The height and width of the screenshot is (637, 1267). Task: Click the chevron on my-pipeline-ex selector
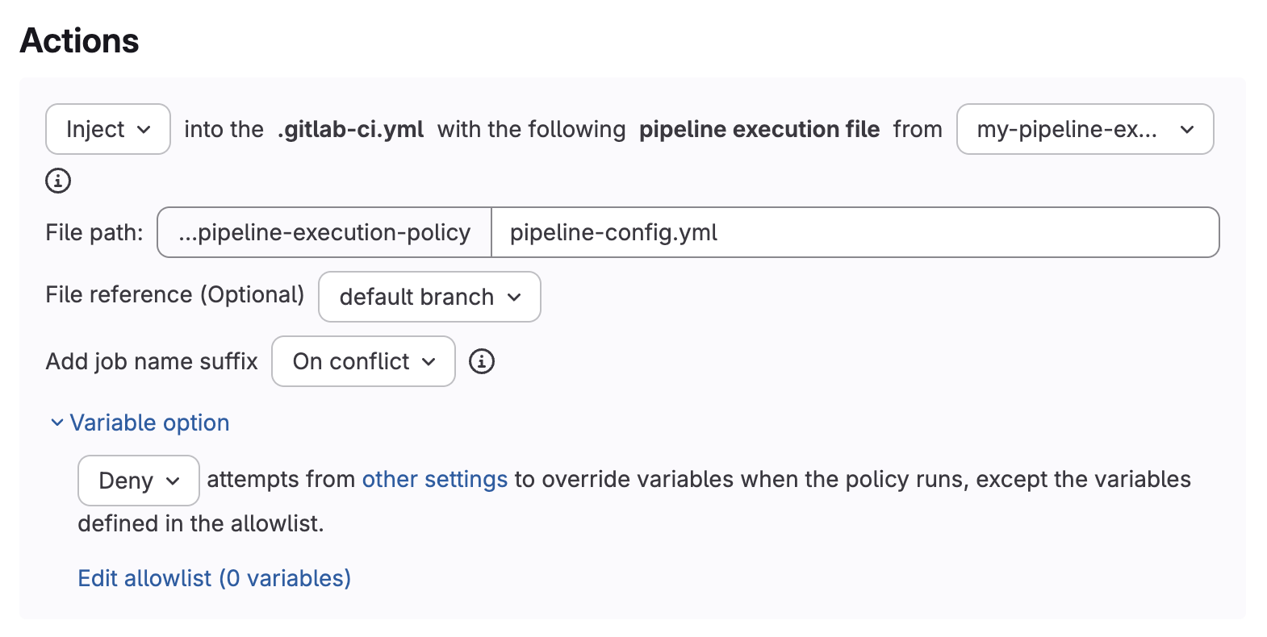pyautogui.click(x=1187, y=129)
